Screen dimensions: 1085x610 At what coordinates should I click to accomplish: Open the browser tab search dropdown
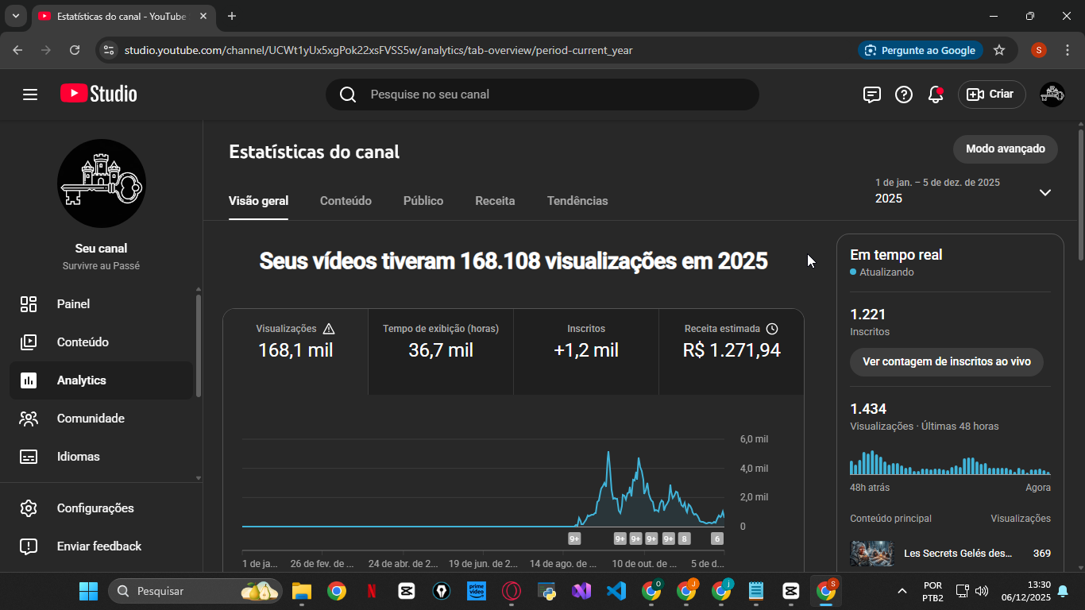click(x=15, y=16)
